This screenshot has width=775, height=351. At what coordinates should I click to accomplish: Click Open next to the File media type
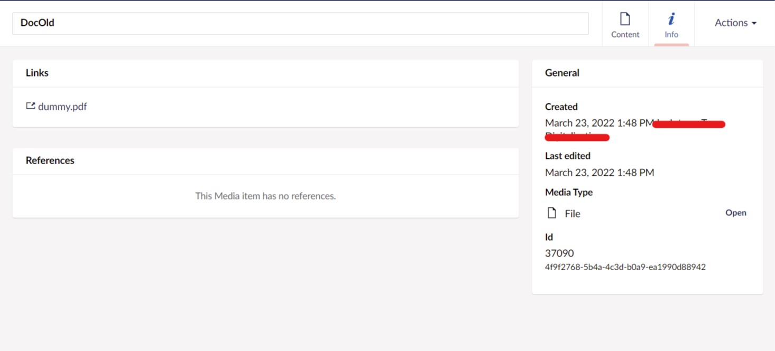tap(736, 213)
